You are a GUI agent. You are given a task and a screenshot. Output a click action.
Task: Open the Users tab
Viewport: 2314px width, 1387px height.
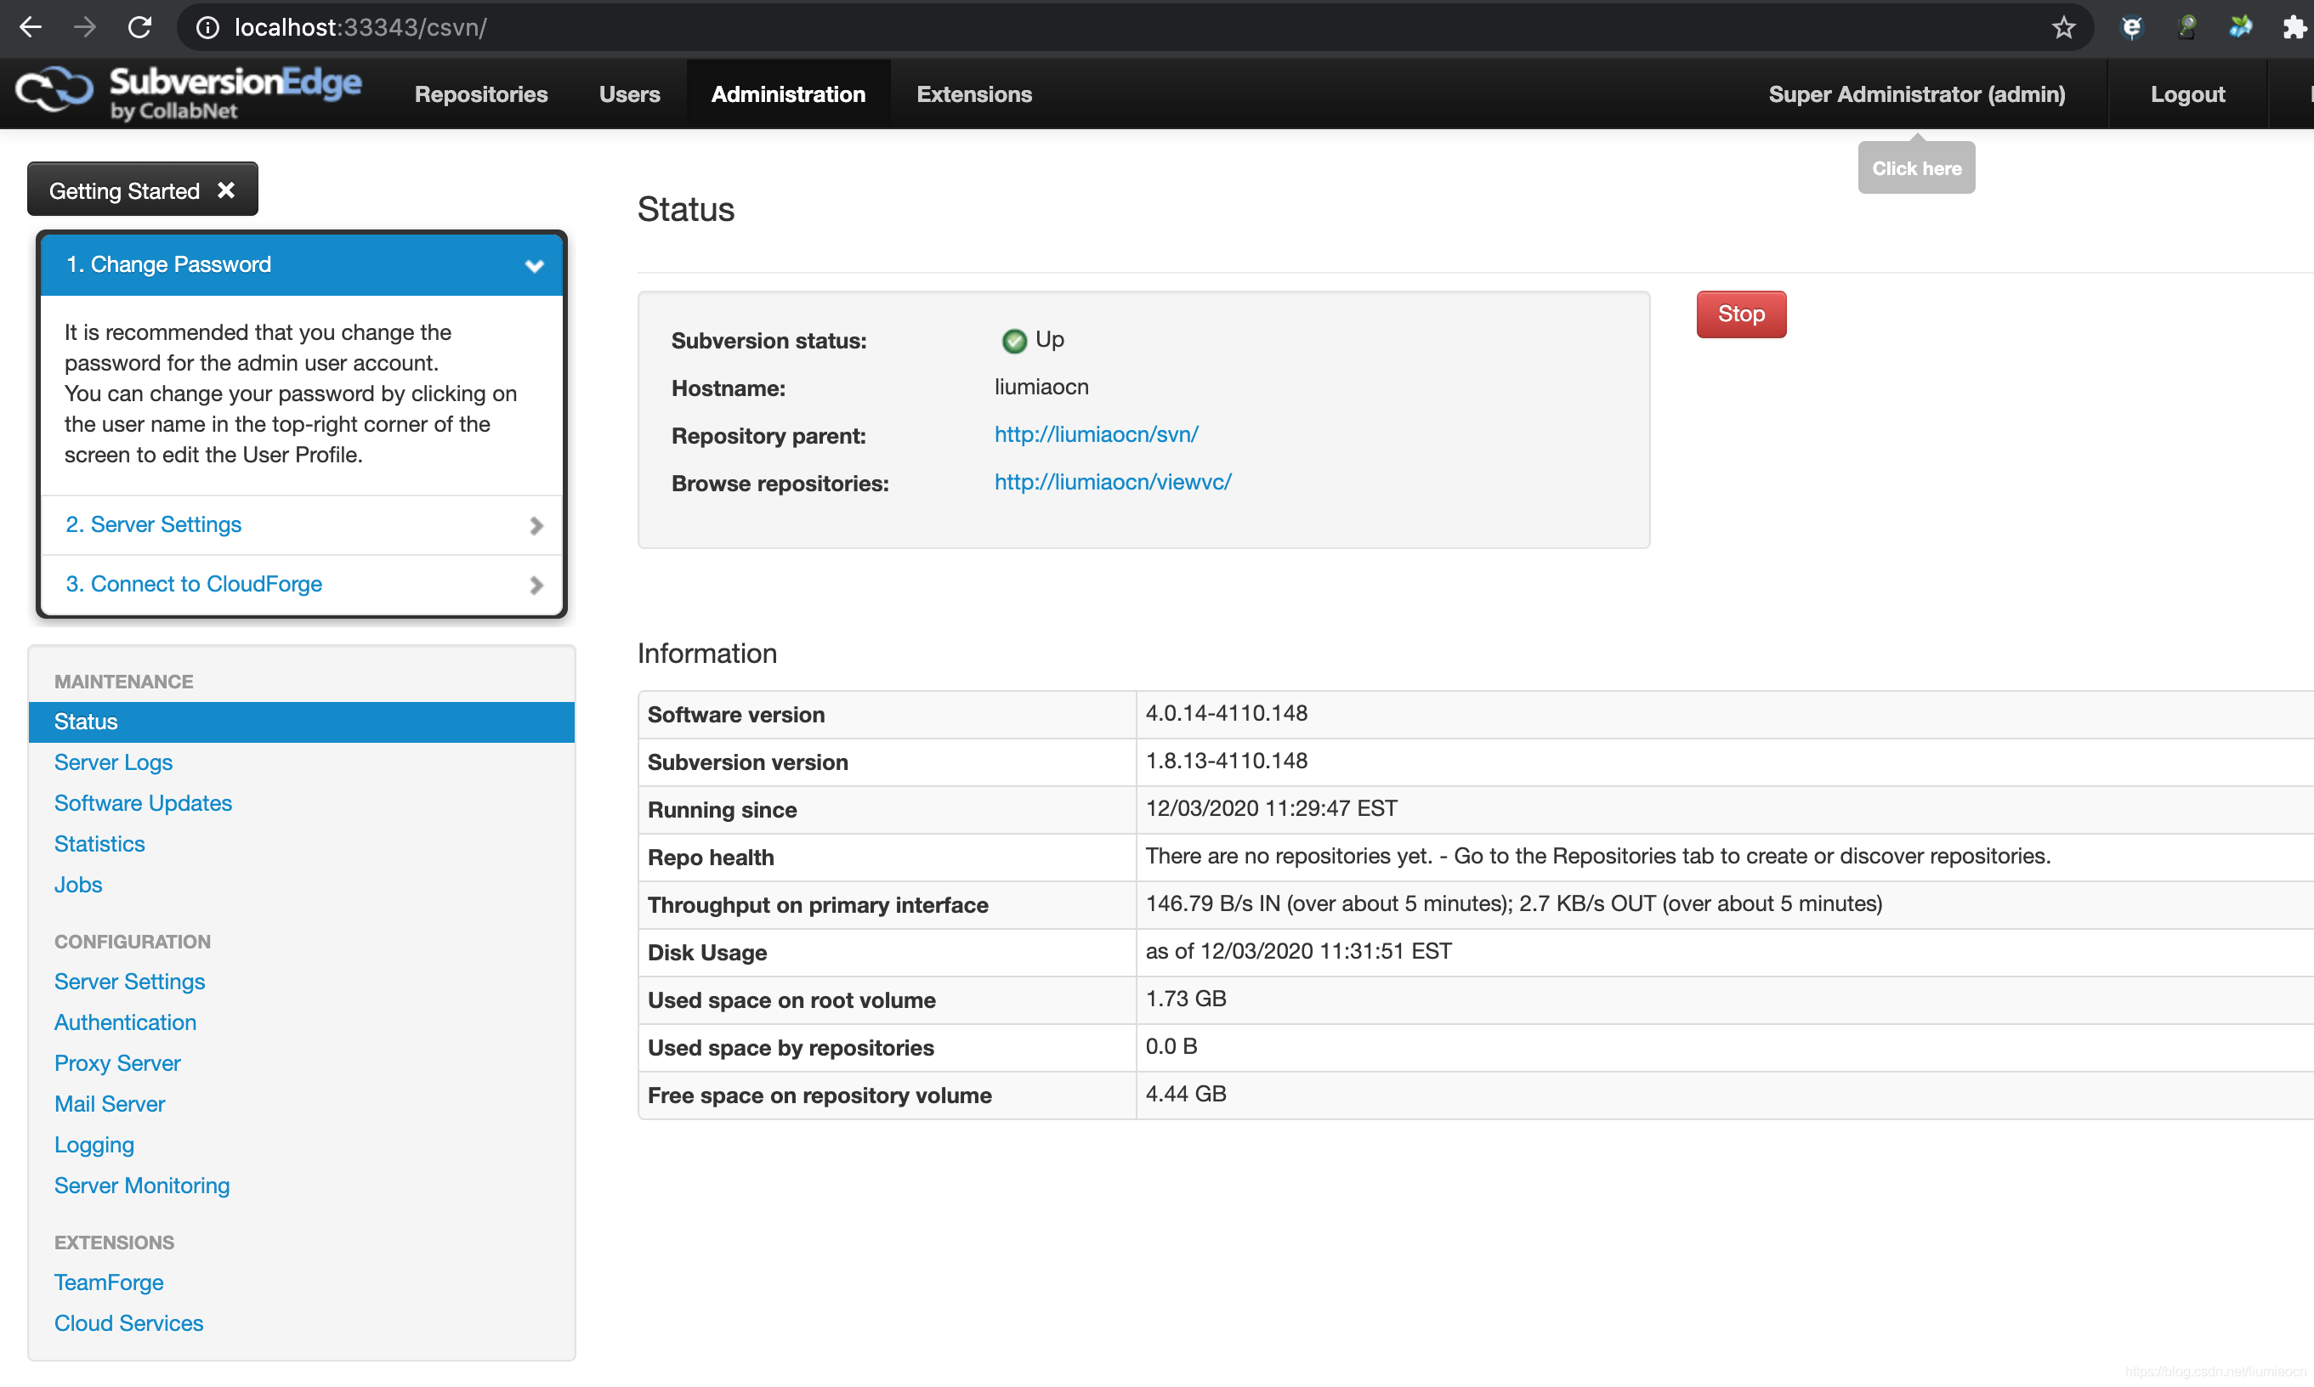click(629, 94)
